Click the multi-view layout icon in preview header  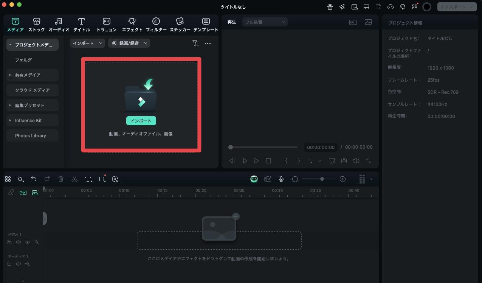[353, 22]
